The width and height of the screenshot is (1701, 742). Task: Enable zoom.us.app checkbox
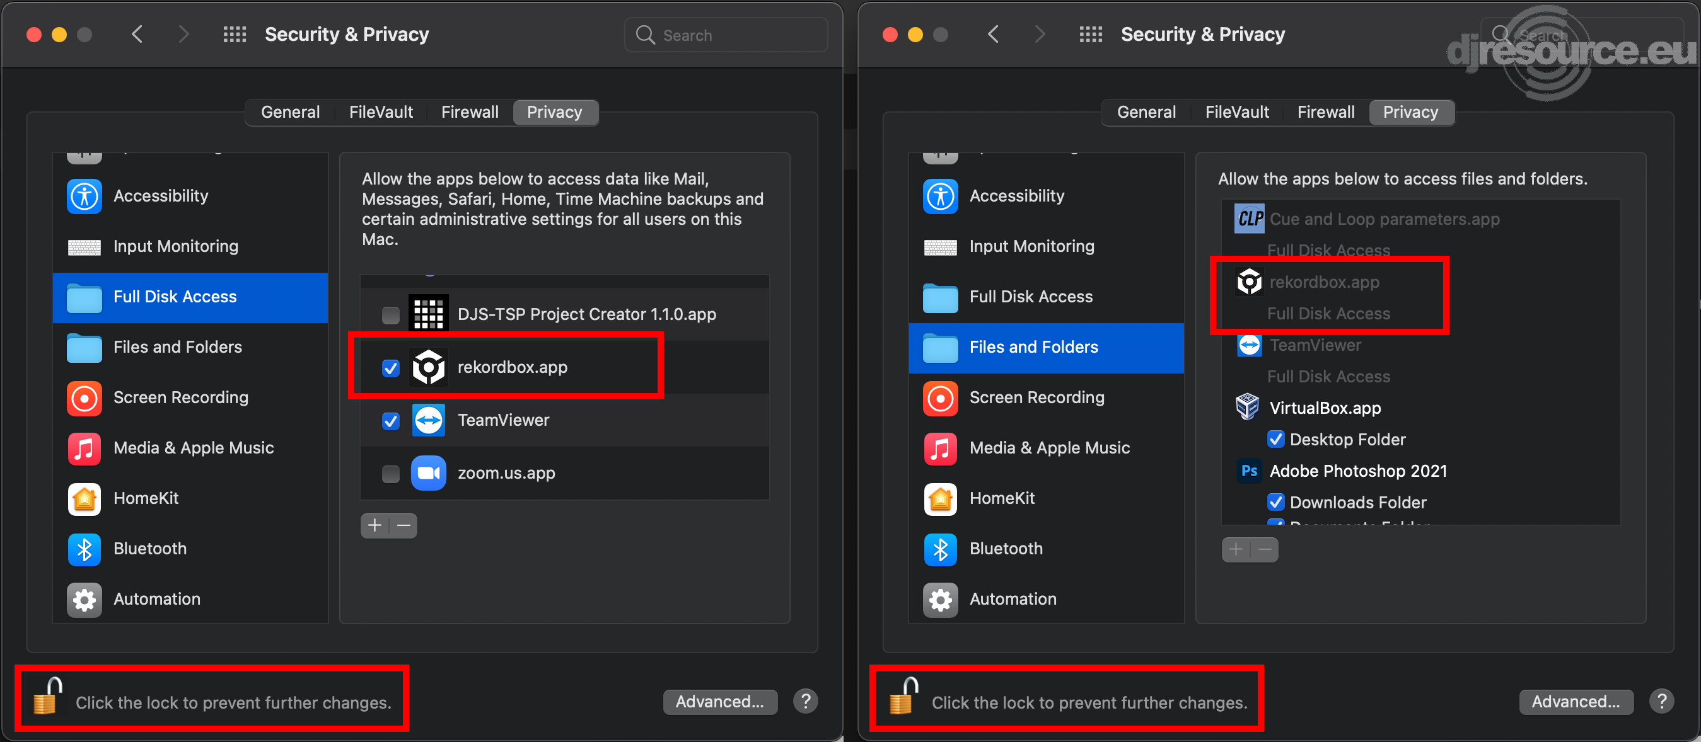coord(391,474)
